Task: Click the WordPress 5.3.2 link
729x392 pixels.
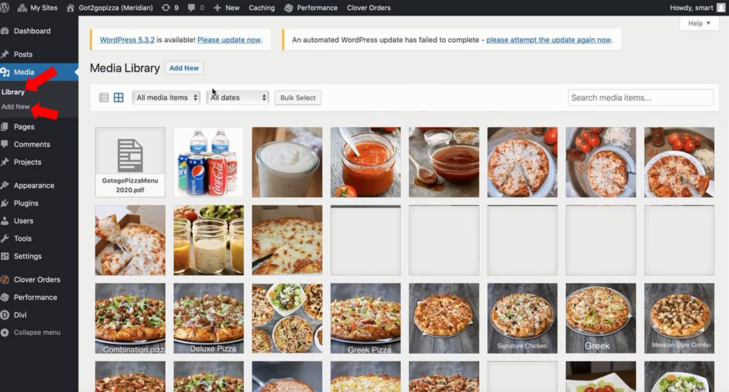Action: click(127, 40)
